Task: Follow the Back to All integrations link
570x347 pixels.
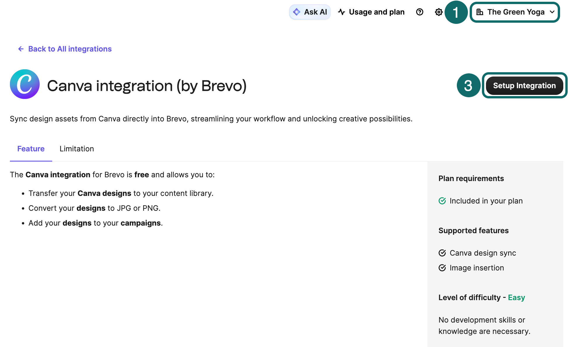Action: coord(70,49)
